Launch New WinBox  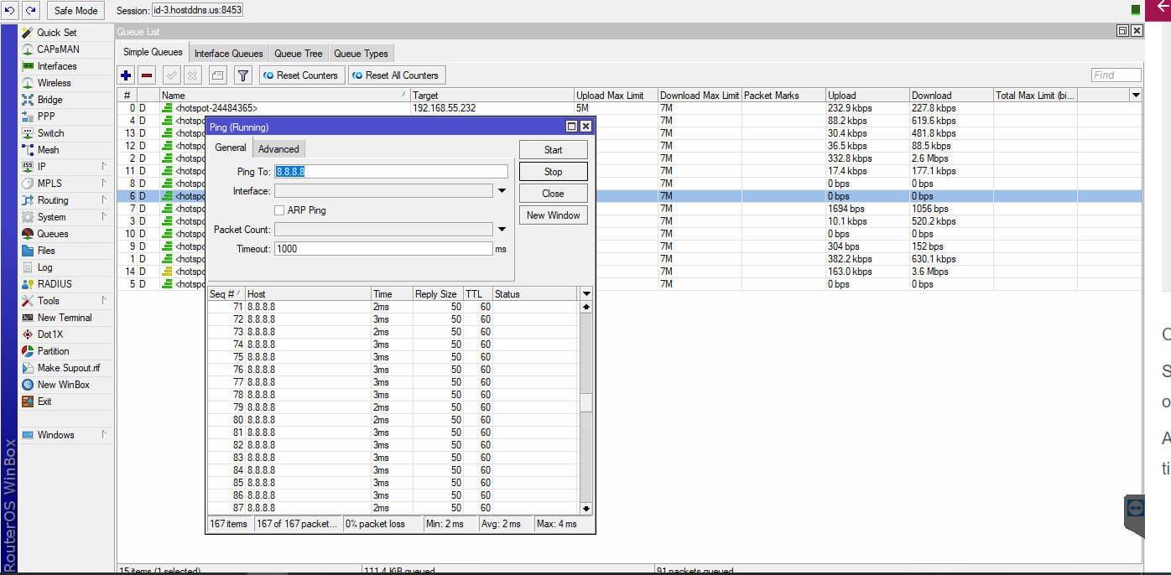click(63, 385)
